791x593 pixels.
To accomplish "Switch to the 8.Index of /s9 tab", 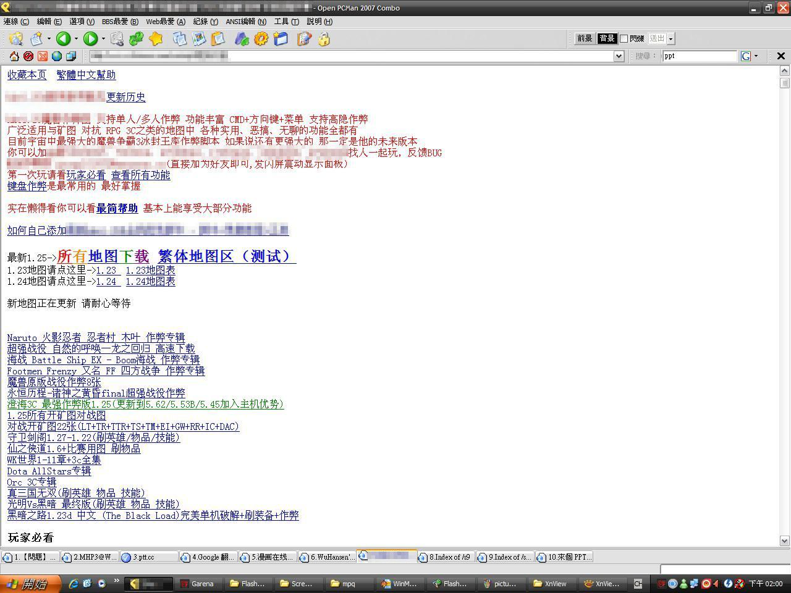I will (x=446, y=557).
